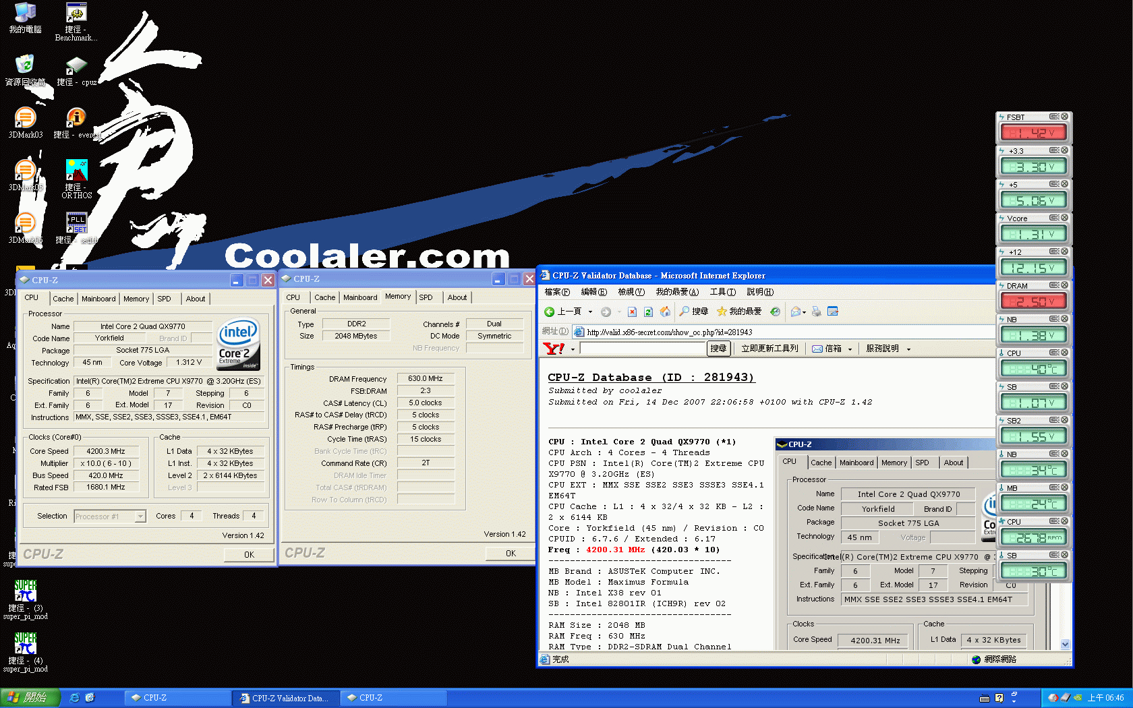
Task: Expand the Yahoo logo dropdown arrow
Action: pyautogui.click(x=573, y=349)
